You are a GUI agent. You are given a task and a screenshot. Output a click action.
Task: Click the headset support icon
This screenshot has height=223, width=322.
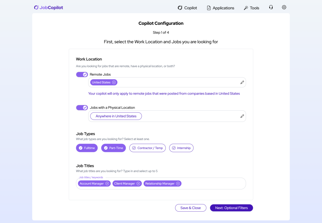pyautogui.click(x=271, y=7)
